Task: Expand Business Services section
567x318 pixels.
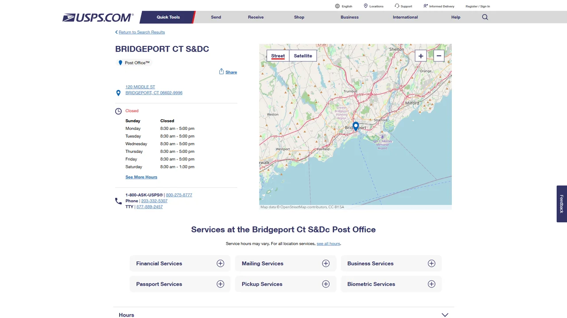Action: [x=391, y=263]
